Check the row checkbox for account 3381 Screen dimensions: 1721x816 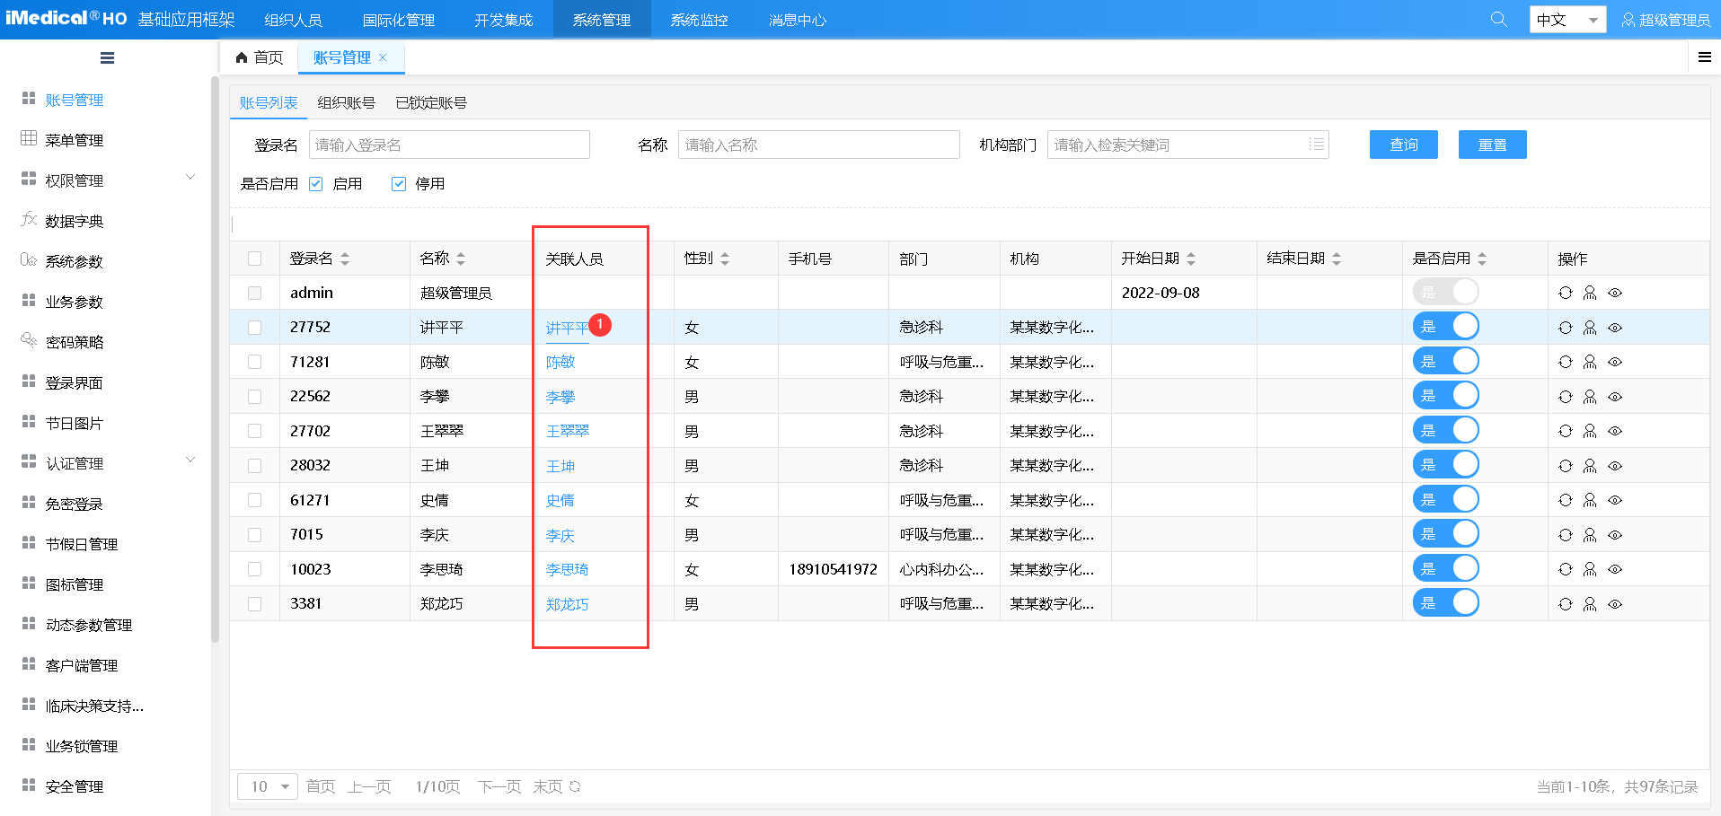(x=254, y=603)
